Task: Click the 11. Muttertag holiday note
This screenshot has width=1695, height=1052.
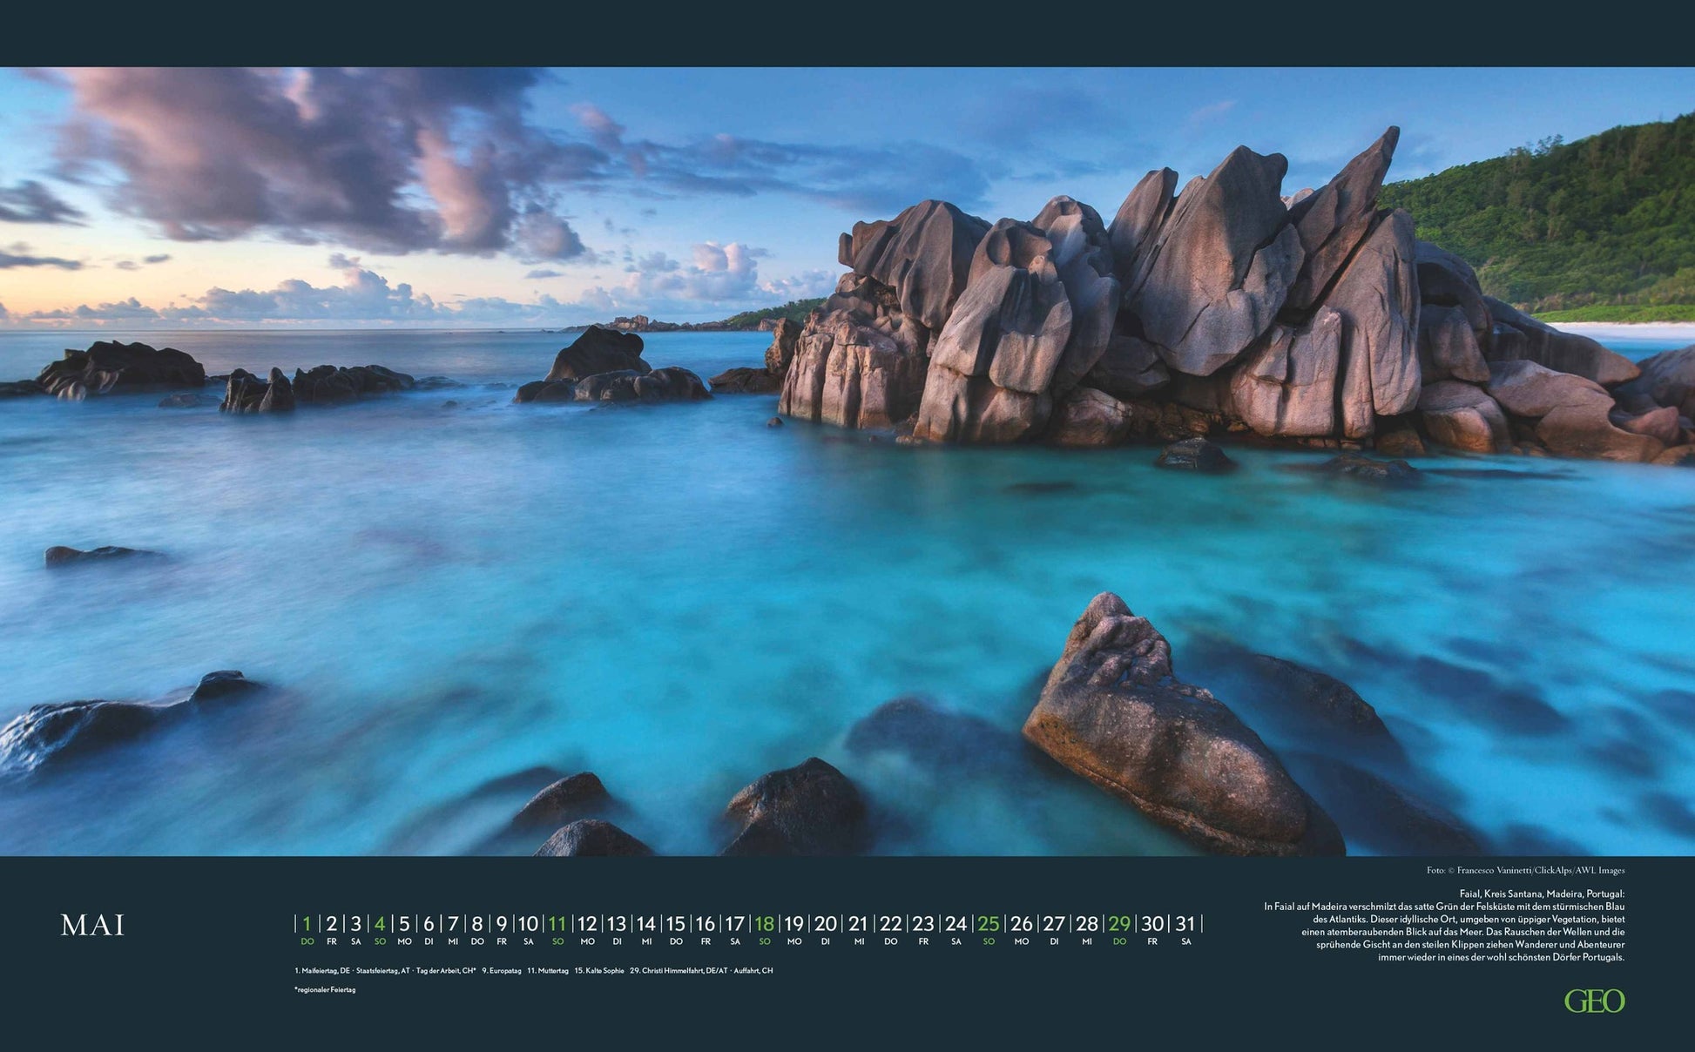Action: point(547,970)
